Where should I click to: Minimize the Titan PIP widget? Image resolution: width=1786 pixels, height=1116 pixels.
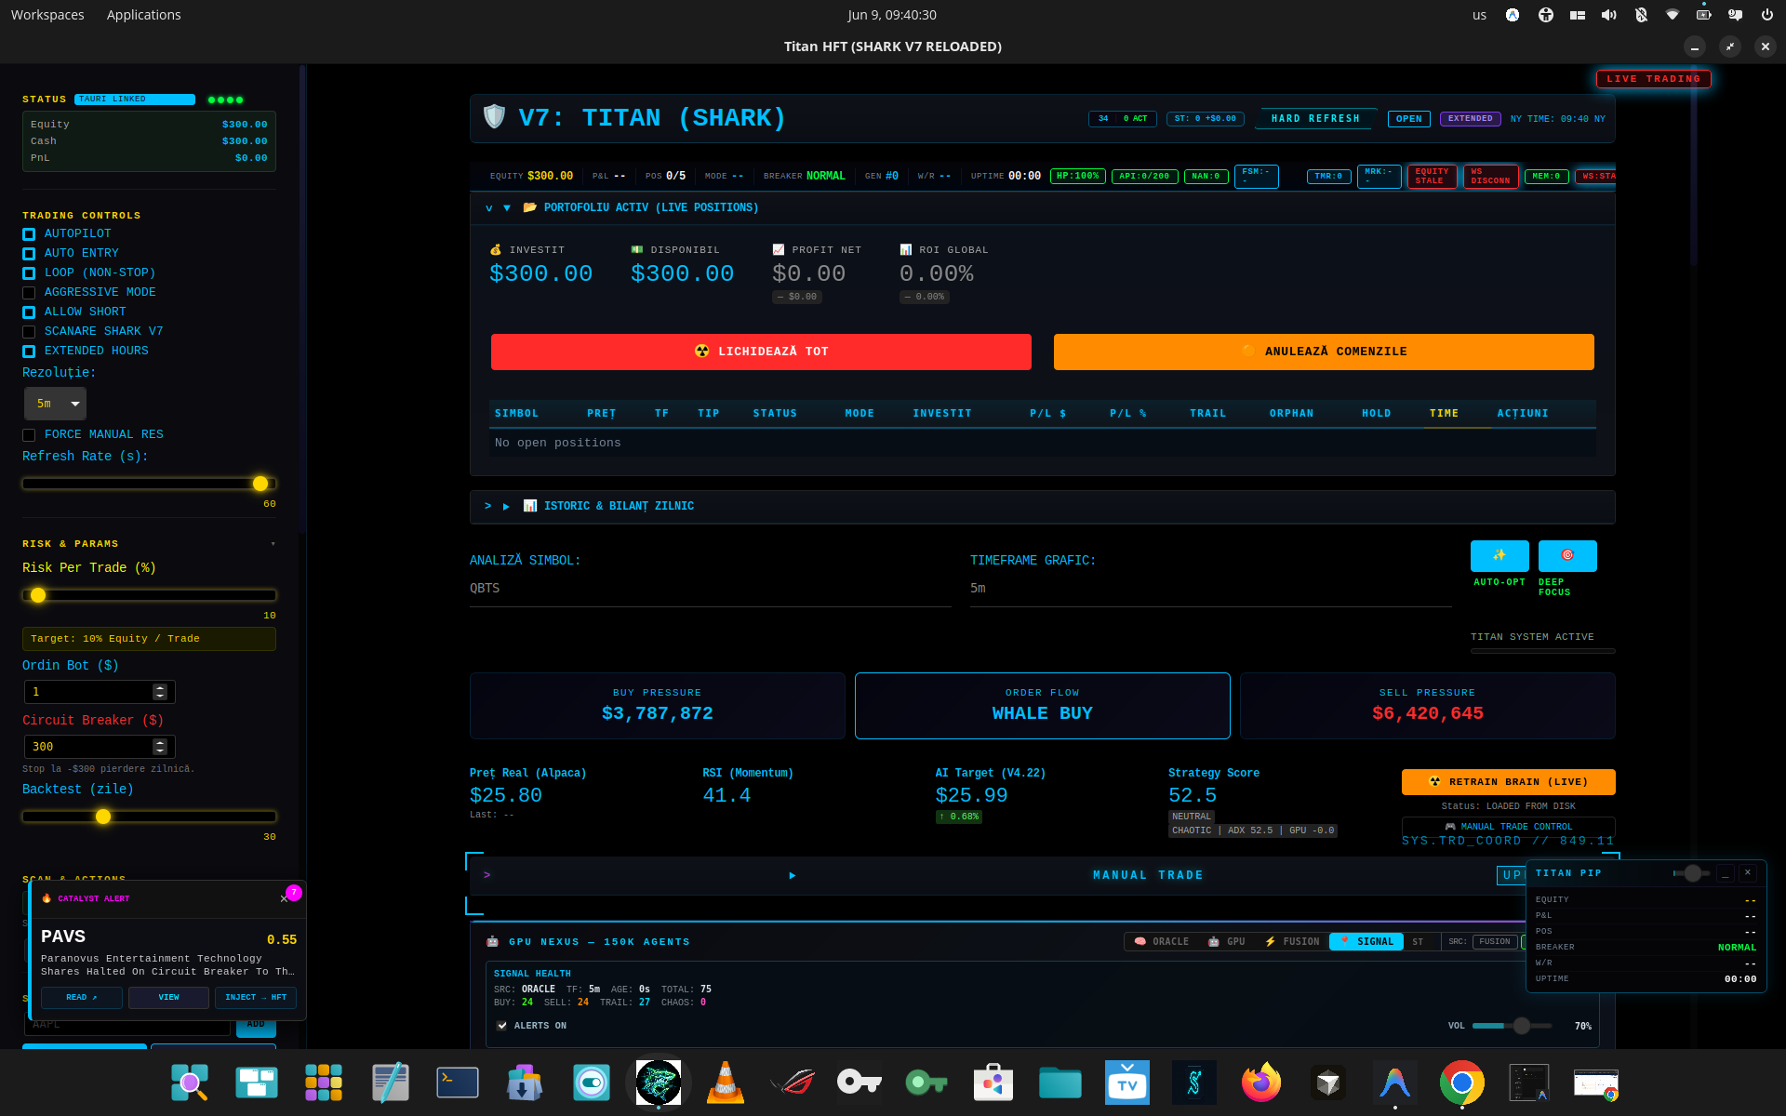click(x=1726, y=873)
